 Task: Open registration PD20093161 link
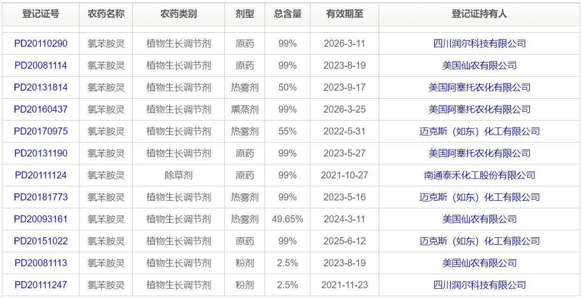tap(41, 219)
